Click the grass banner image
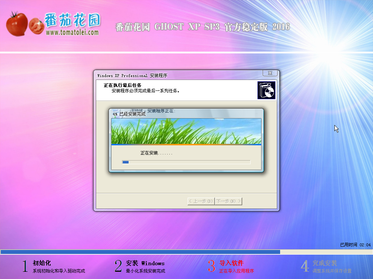The width and height of the screenshot is (373, 279). (x=186, y=131)
